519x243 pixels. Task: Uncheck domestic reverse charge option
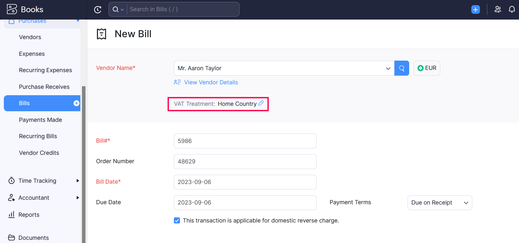[x=177, y=220]
